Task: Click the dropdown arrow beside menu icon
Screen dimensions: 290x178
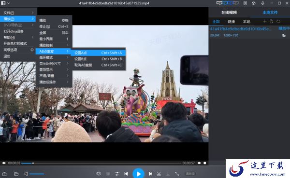Action: (9, 3)
